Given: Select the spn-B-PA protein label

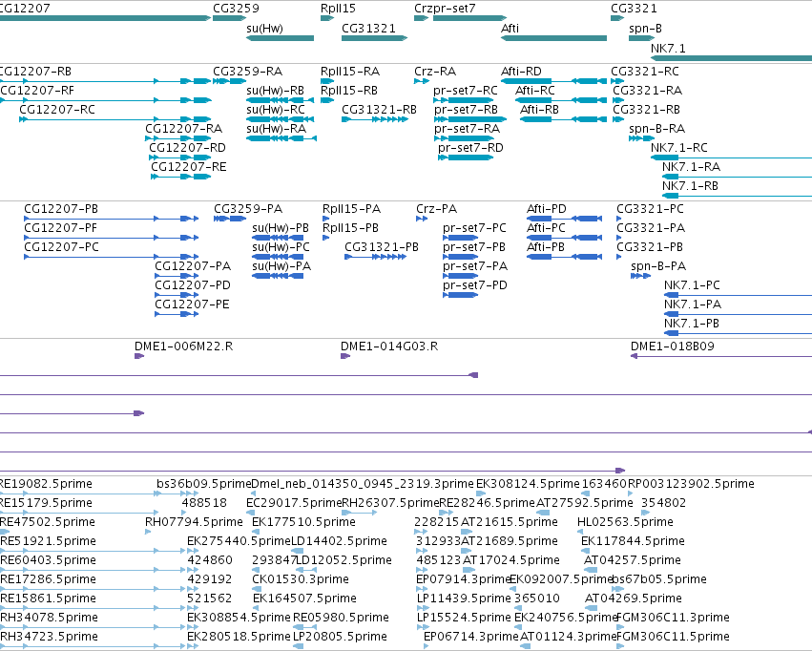Looking at the screenshot, I should [658, 266].
